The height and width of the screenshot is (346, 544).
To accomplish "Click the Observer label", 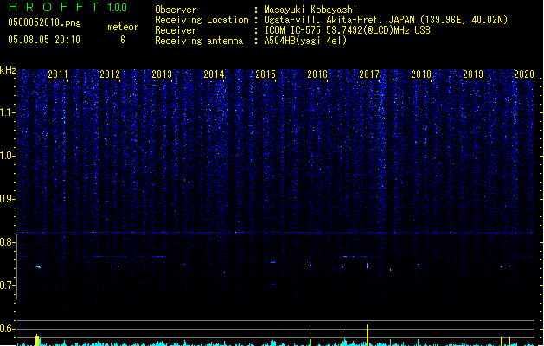I will [x=176, y=10].
